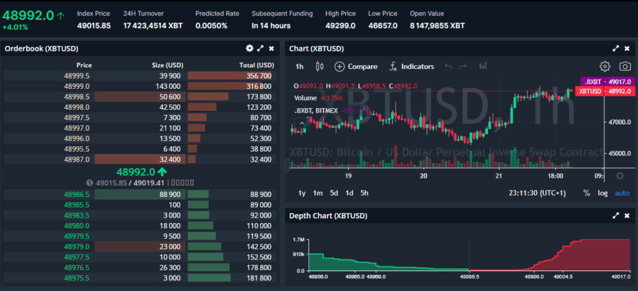Open chart settings gear icon
638x291 pixels.
pyautogui.click(x=604, y=66)
